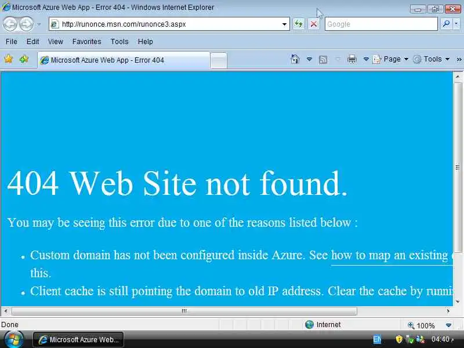
Task: Click the Internet security zone globe
Action: tap(309, 325)
